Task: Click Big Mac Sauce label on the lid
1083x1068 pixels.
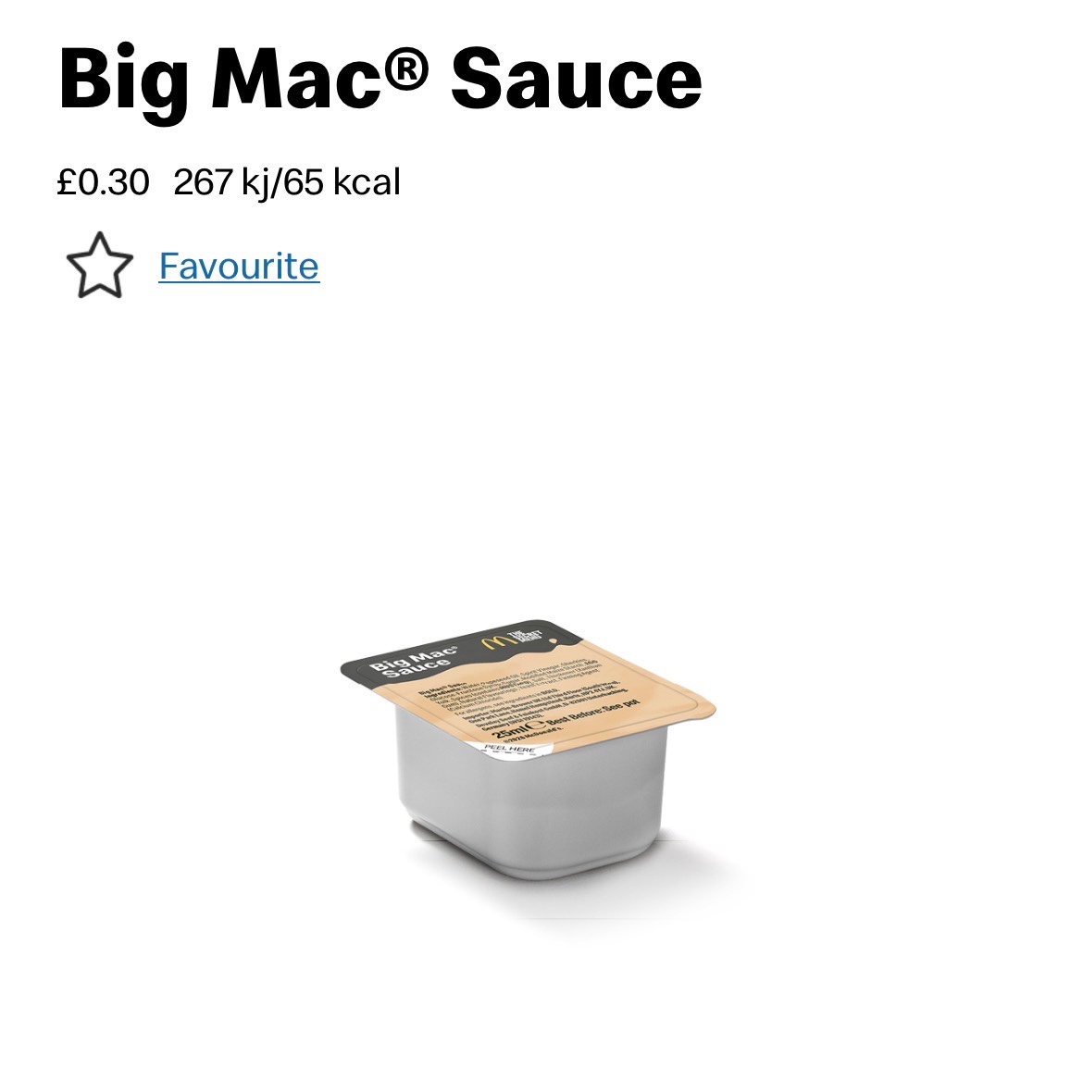Action: pos(415,662)
